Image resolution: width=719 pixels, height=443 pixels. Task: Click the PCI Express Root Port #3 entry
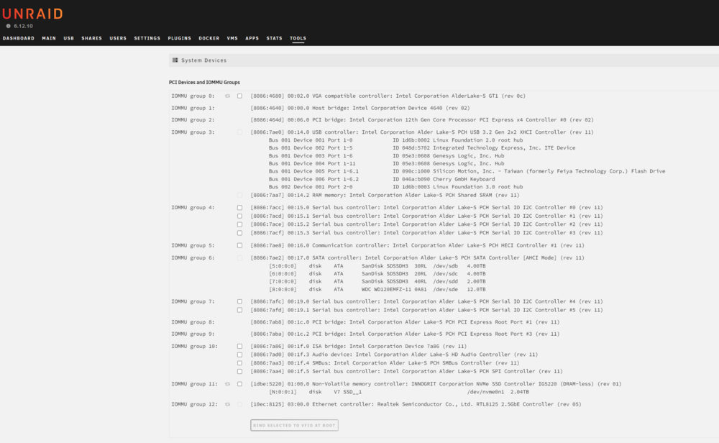pos(405,334)
